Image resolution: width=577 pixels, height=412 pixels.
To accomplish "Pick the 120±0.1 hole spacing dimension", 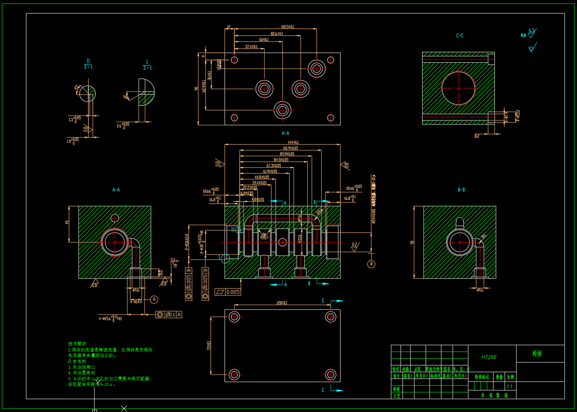I will pos(282,303).
